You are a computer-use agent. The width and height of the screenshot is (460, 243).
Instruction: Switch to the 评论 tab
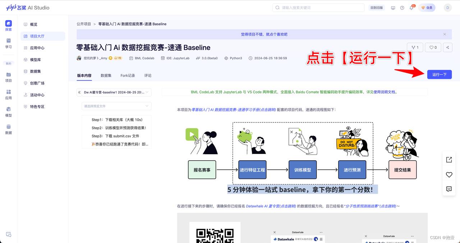(148, 75)
